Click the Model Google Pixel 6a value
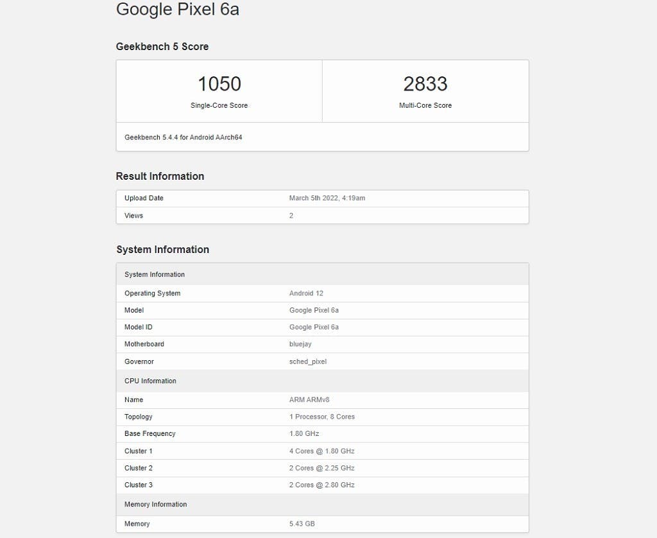657x538 pixels. (x=314, y=310)
